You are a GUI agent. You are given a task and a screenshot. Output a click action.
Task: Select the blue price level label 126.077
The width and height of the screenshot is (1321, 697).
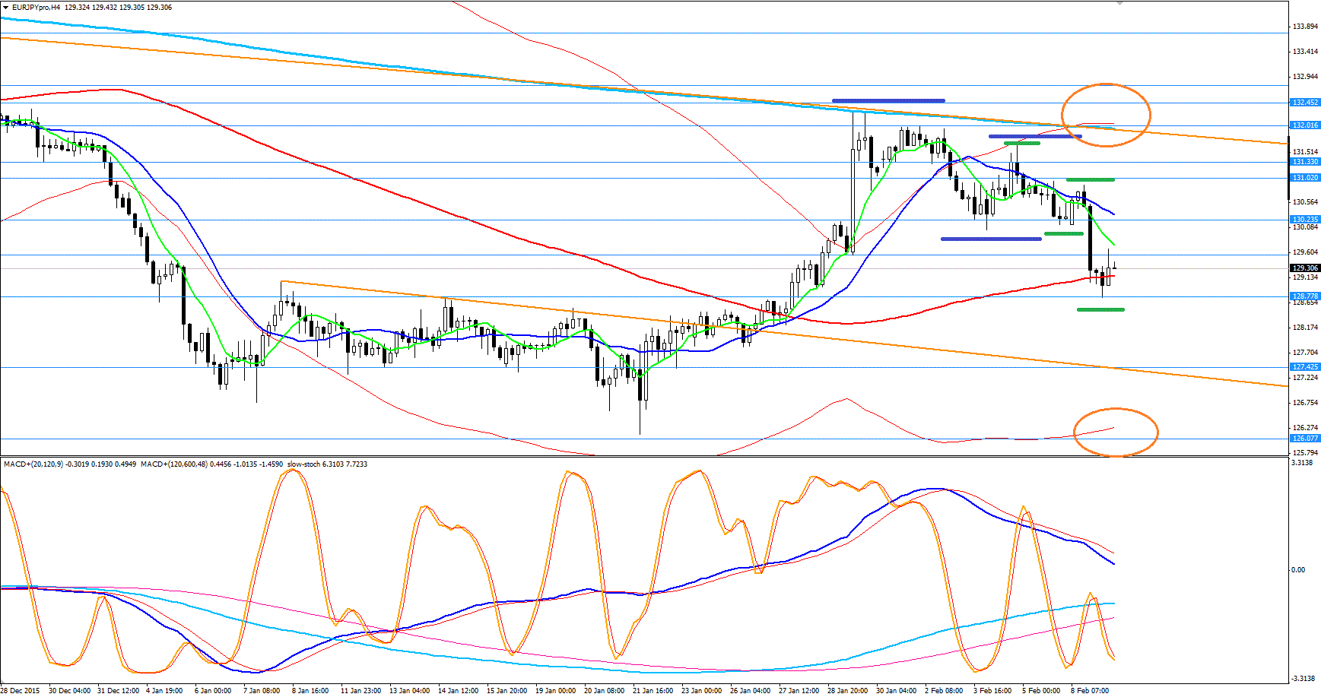pos(1305,439)
